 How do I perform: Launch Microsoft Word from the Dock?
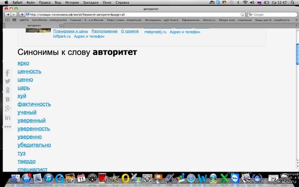tap(202, 179)
